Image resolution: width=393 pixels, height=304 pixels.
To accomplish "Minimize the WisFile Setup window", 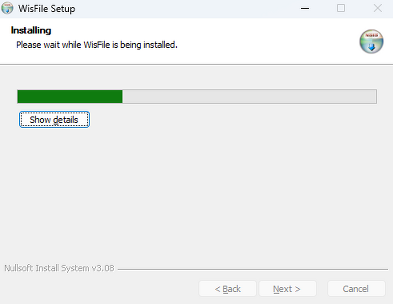I will point(305,8).
